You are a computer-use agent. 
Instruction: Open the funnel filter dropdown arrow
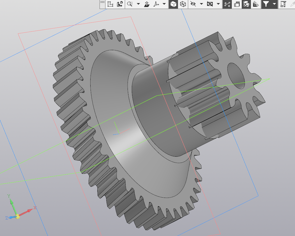coord(274,4)
